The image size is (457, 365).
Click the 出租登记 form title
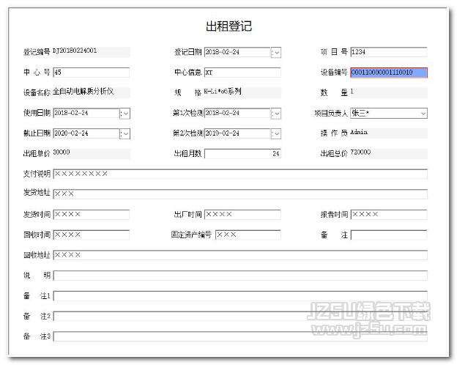[228, 26]
